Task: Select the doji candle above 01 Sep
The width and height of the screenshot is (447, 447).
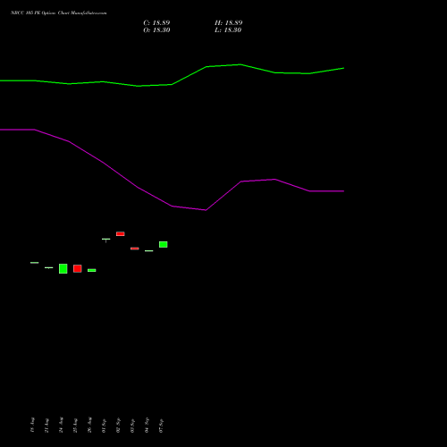Action: point(106,240)
